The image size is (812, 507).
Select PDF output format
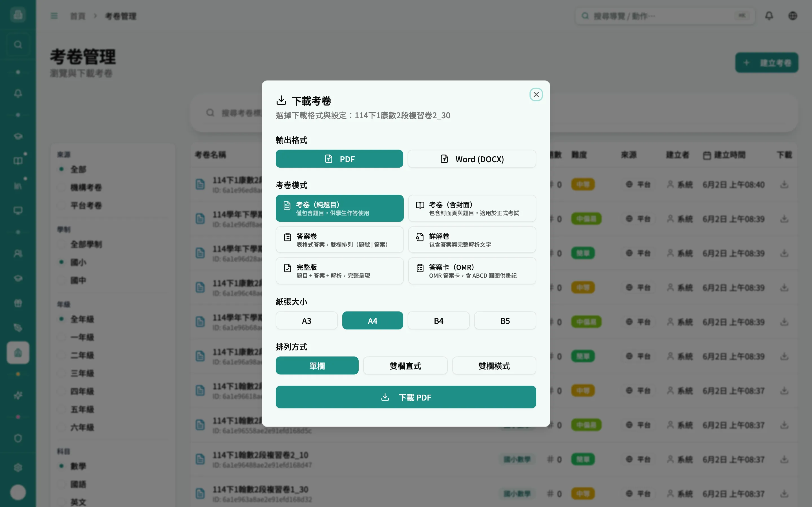coord(339,159)
